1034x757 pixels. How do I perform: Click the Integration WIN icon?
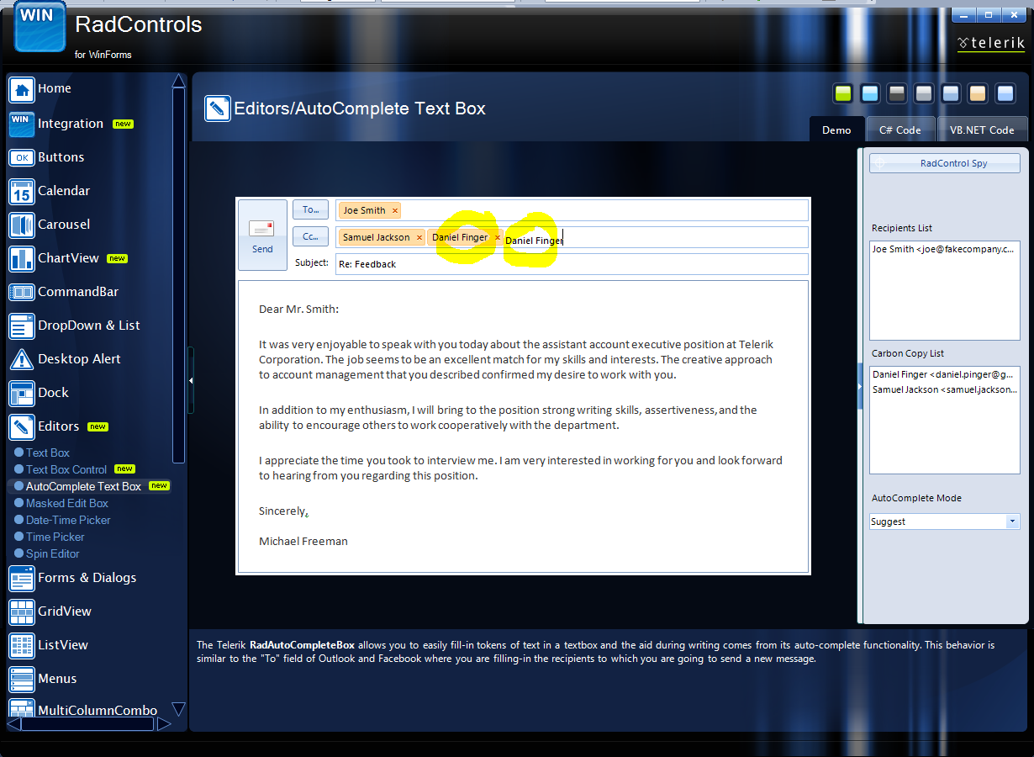click(x=21, y=124)
